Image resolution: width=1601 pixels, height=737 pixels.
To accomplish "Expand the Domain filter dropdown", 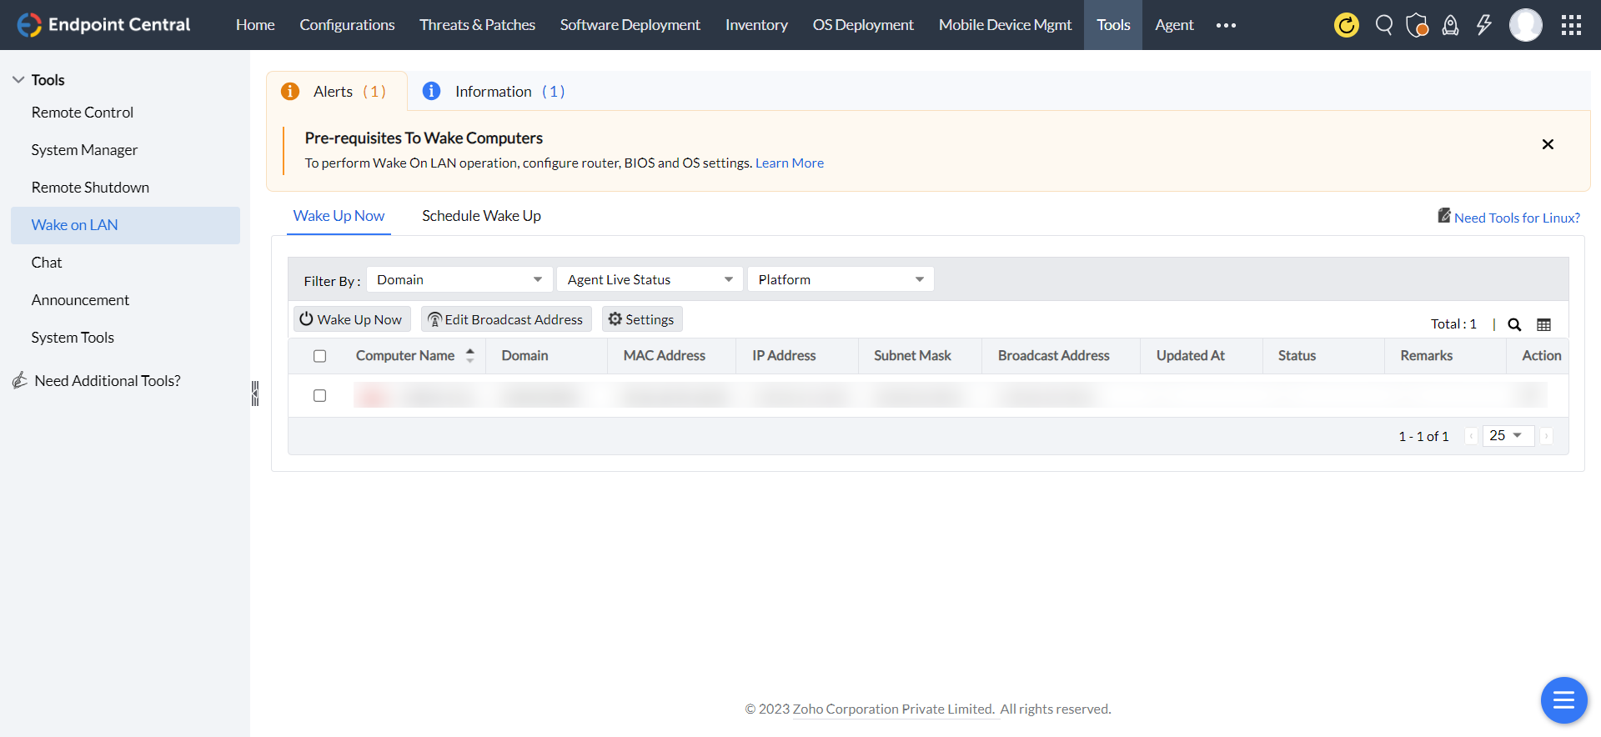I will pos(459,279).
